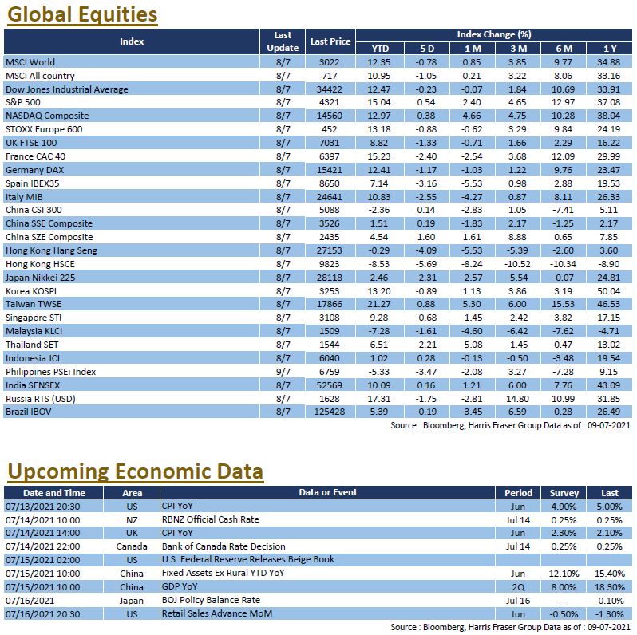Select the Taiwan TWSE label
Viewport: 637px width, 635px height.
click(x=34, y=304)
